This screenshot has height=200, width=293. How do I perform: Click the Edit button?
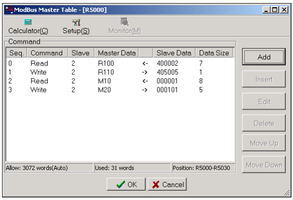click(264, 101)
